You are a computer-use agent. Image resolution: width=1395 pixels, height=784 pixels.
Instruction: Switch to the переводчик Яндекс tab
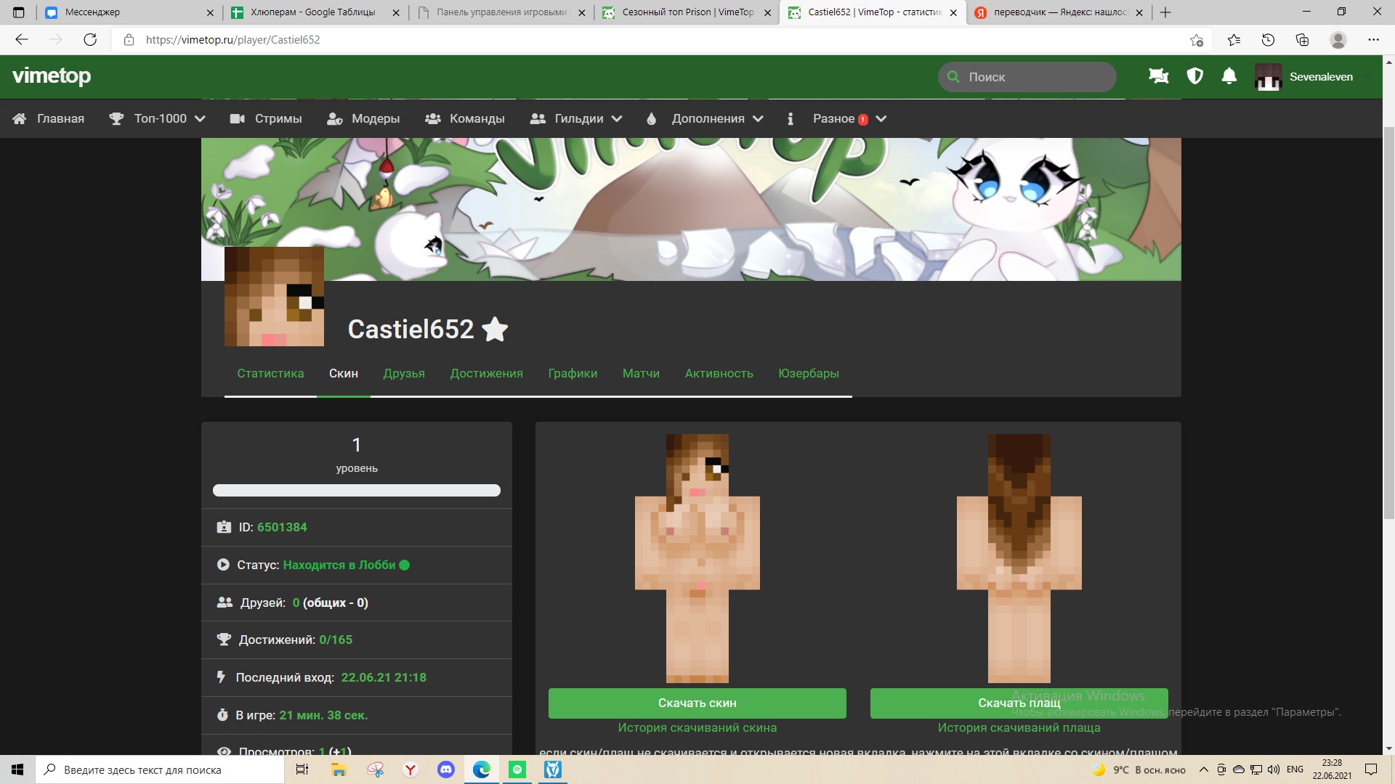[1058, 12]
